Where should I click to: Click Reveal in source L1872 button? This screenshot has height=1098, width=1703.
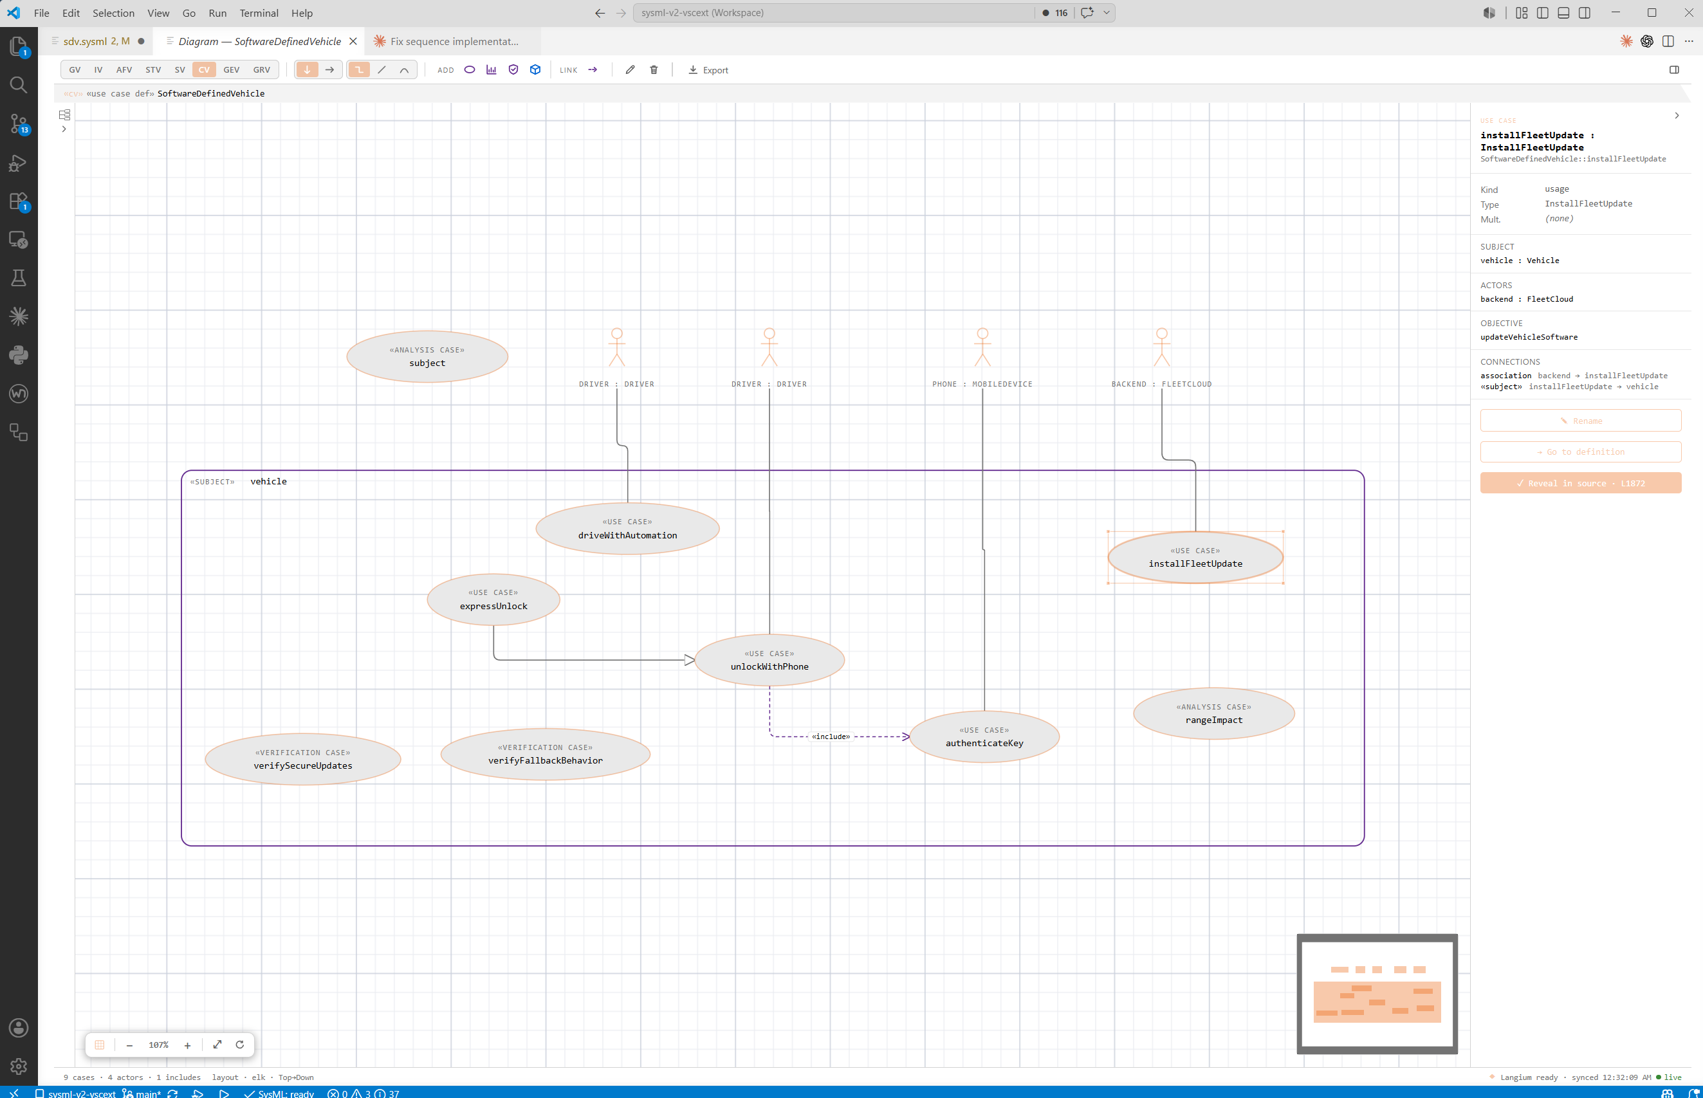1580,484
